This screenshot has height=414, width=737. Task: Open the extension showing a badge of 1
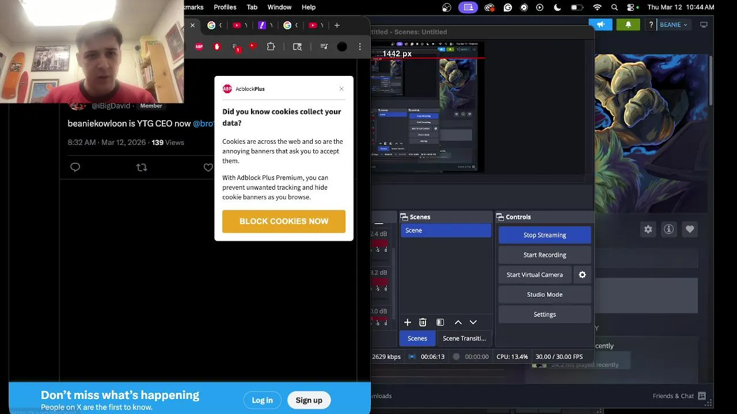tap(235, 47)
